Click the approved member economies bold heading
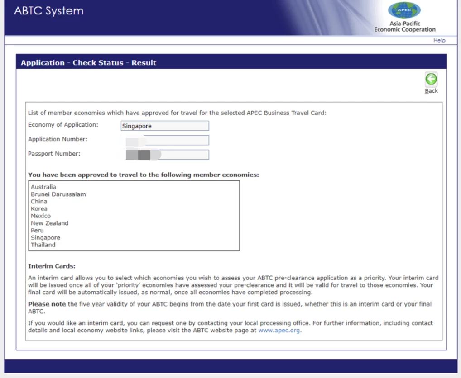This screenshot has height=378, width=461. tap(144, 175)
